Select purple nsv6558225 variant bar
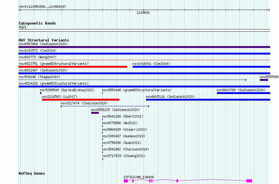The width and height of the screenshot is (279, 184). click(x=95, y=113)
